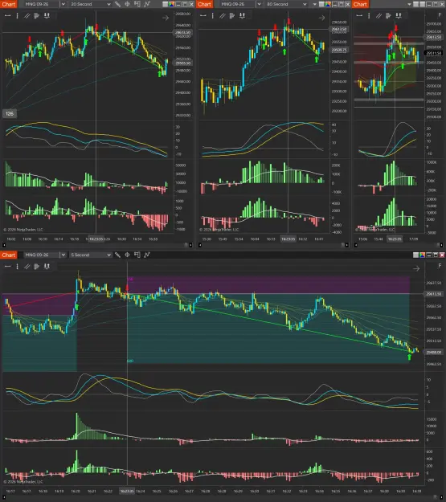446x502 pixels.
Task: Click right scroll arrow under 20 Second chart
Action: [190, 245]
